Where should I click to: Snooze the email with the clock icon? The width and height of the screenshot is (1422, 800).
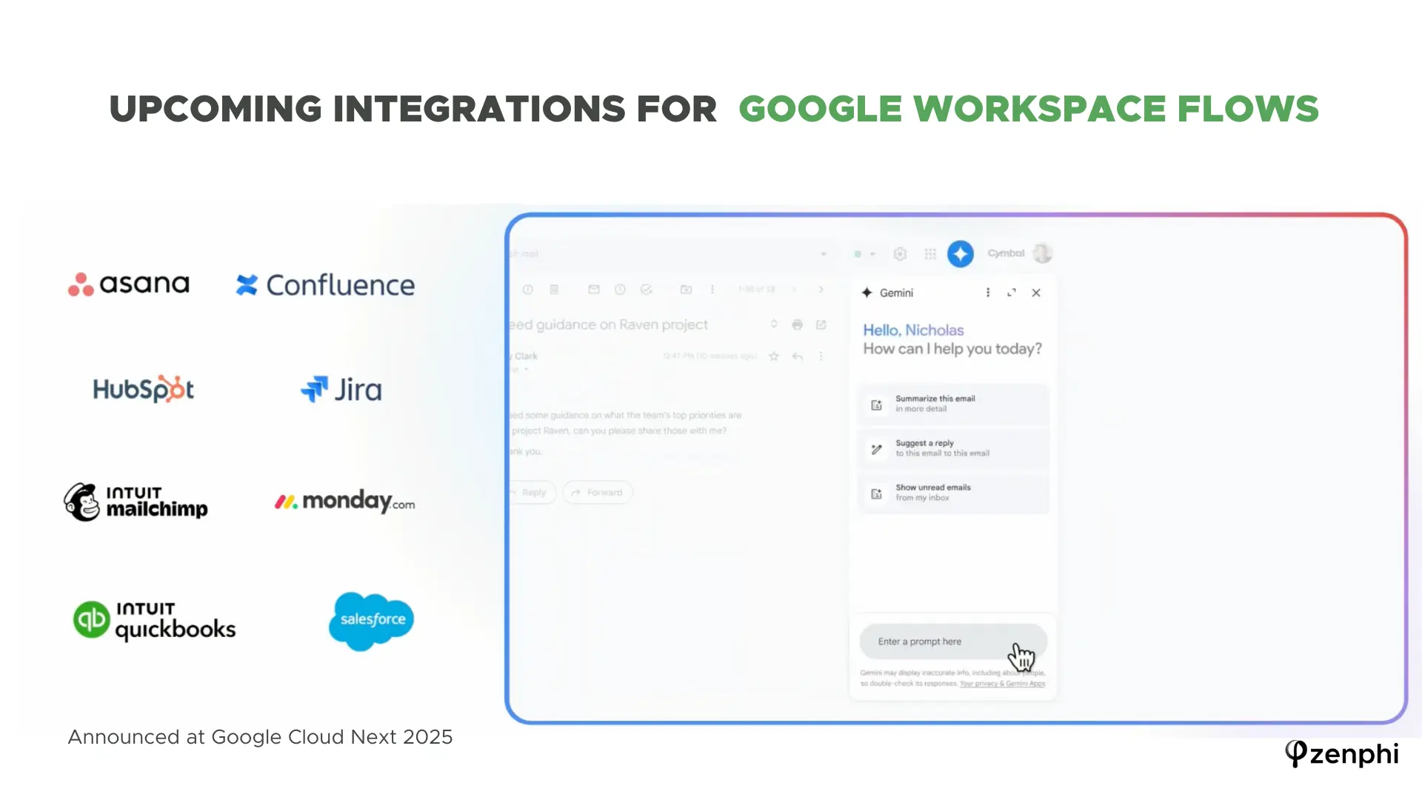[620, 290]
